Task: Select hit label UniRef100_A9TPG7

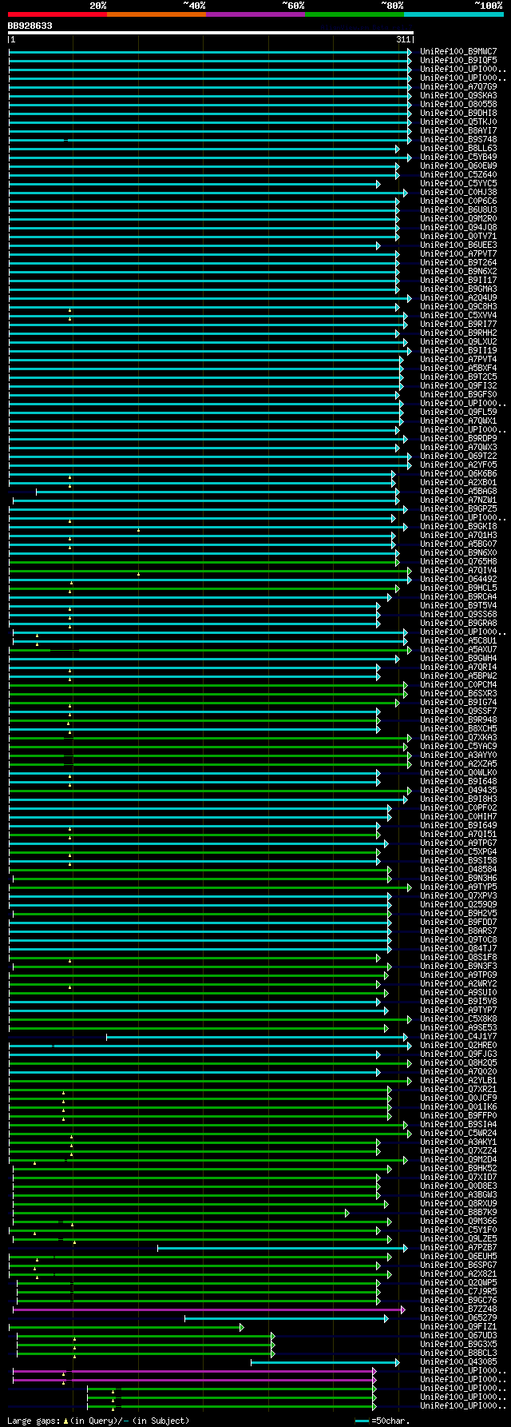Action: tap(458, 843)
